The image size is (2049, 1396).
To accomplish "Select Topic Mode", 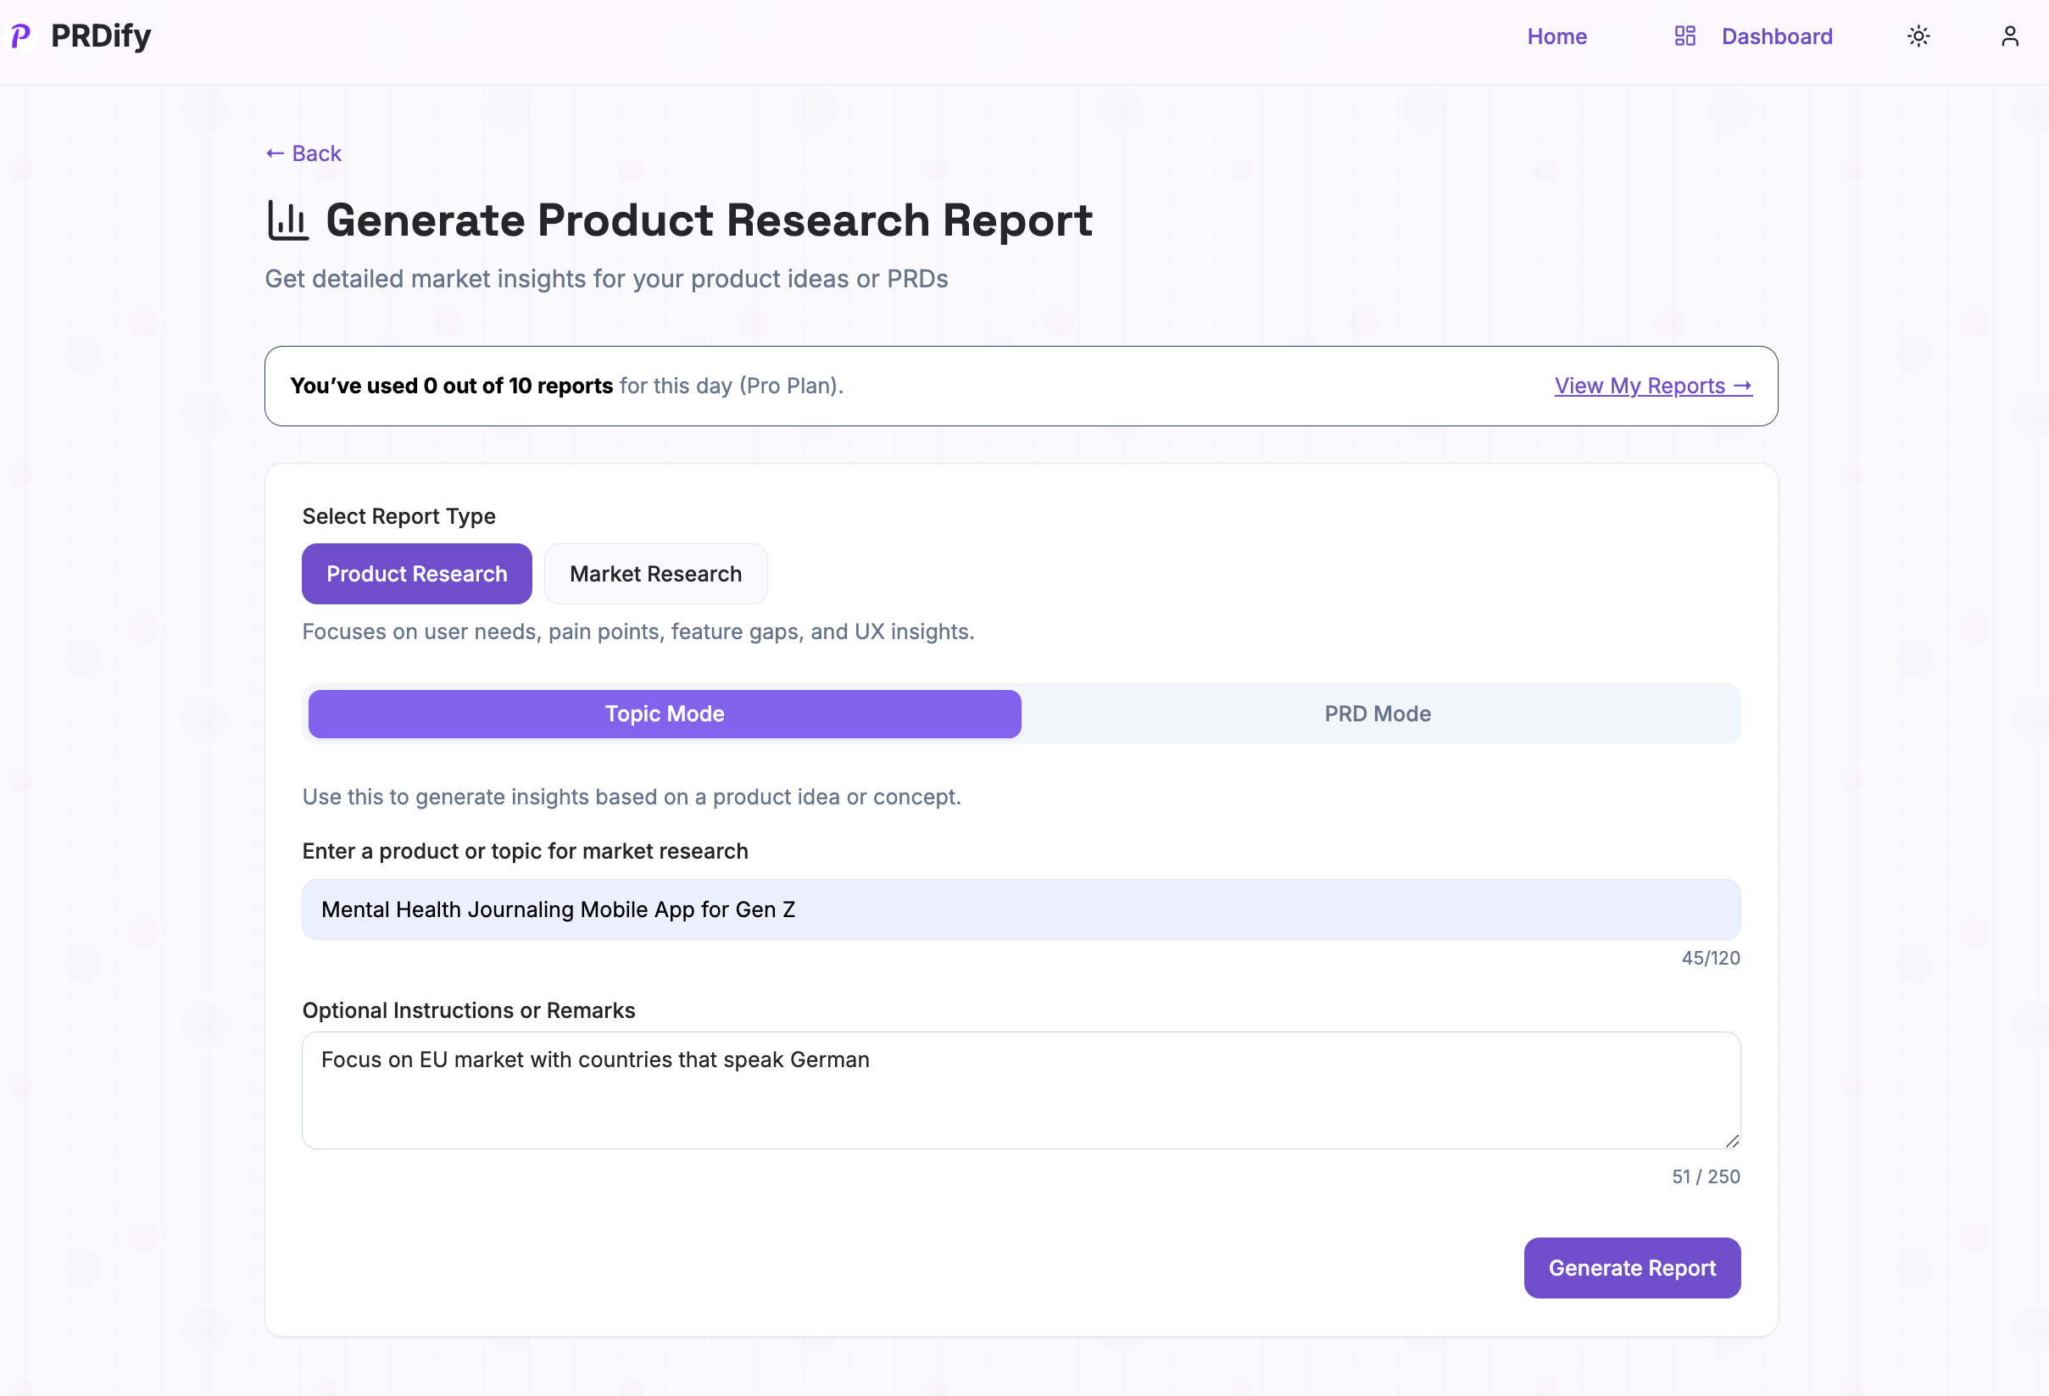I will point(664,714).
